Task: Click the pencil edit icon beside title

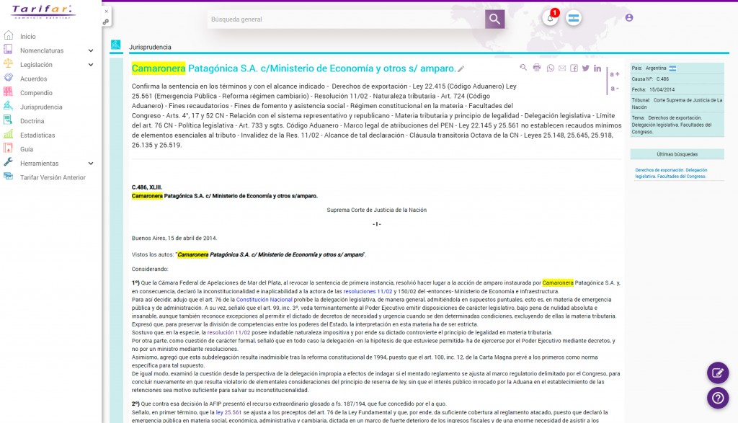Action: (x=461, y=69)
